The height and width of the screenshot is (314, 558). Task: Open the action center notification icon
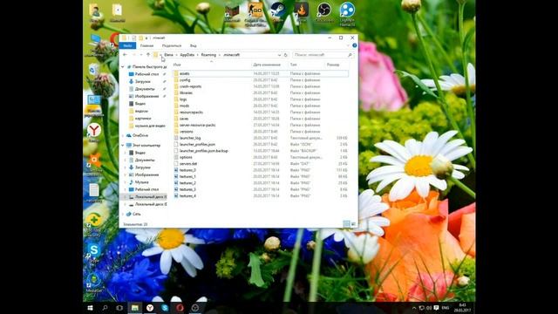point(436,308)
